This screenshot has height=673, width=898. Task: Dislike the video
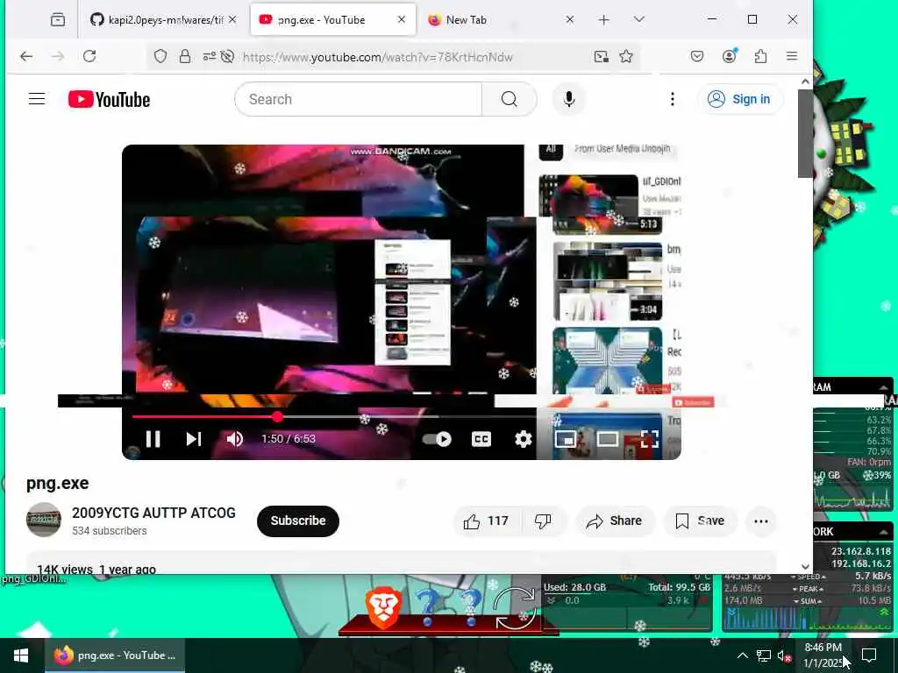[542, 521]
